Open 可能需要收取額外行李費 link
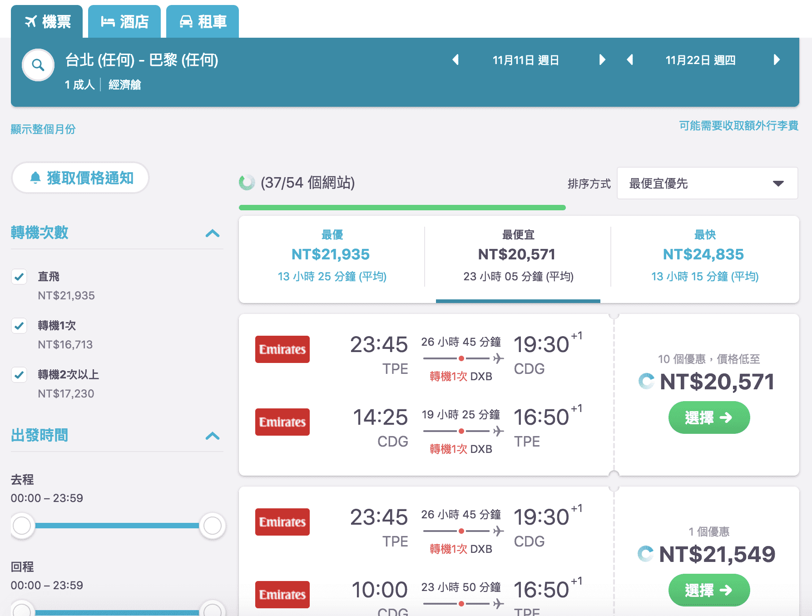 (738, 125)
